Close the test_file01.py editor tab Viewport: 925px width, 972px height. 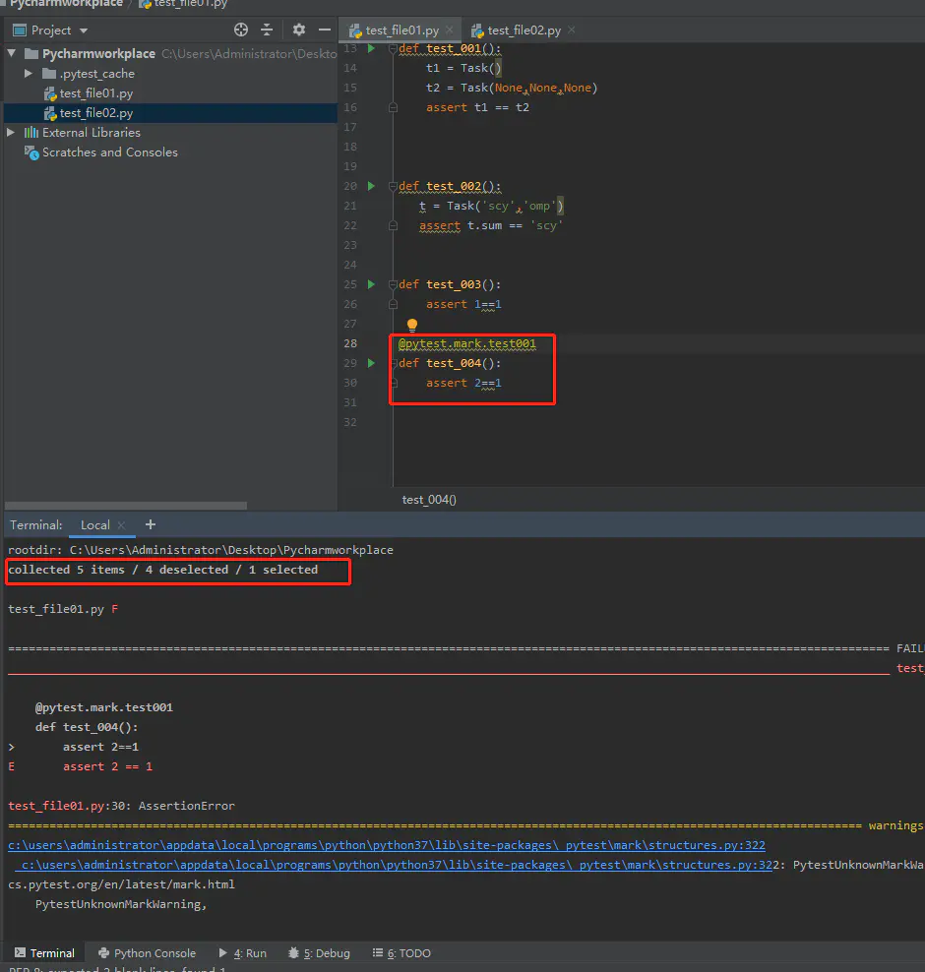pyautogui.click(x=450, y=30)
